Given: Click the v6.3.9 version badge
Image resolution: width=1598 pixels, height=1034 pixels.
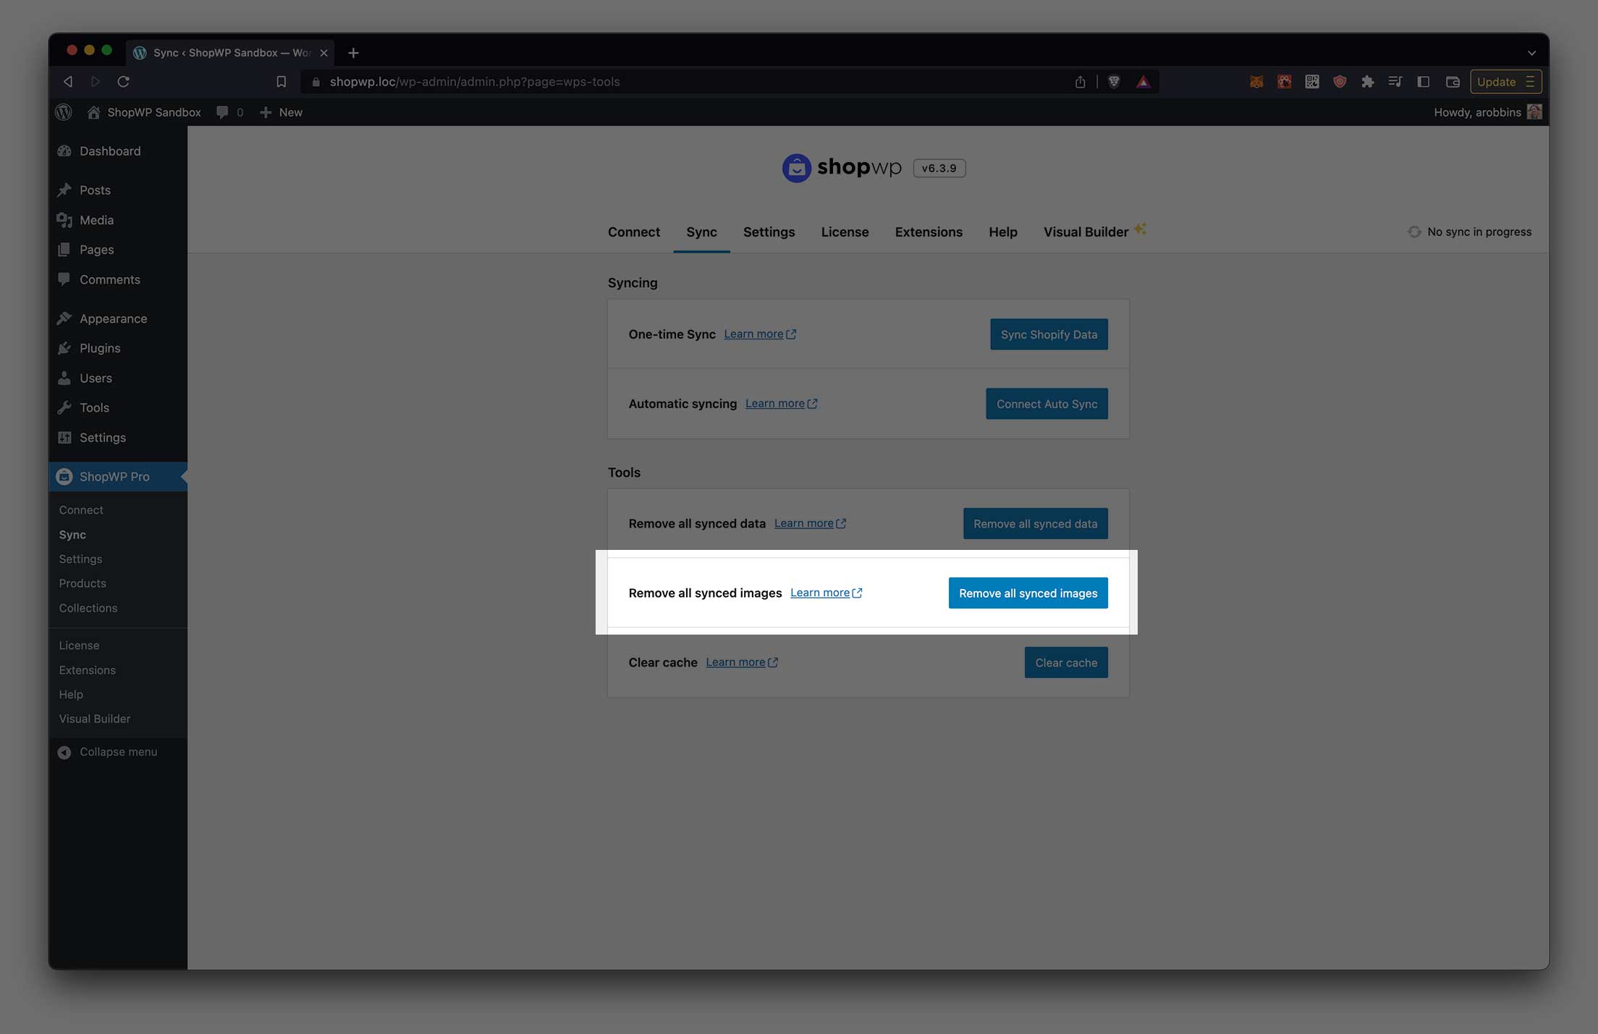Looking at the screenshot, I should (939, 168).
